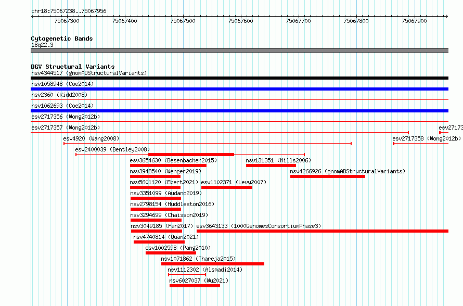Image resolution: width=463 pixels, height=306 pixels.
Task: Open the nsv2360 (Kidd2008) variant label
Action: tap(59, 95)
